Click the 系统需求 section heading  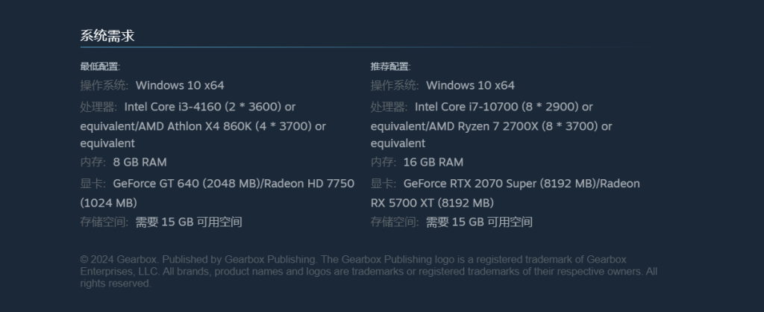pyautogui.click(x=107, y=36)
